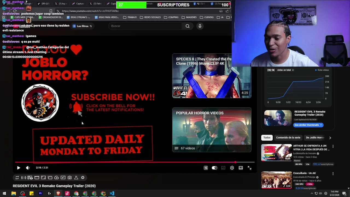Click the system tray volume icon
The width and height of the screenshot is (350, 197).
(321, 193)
